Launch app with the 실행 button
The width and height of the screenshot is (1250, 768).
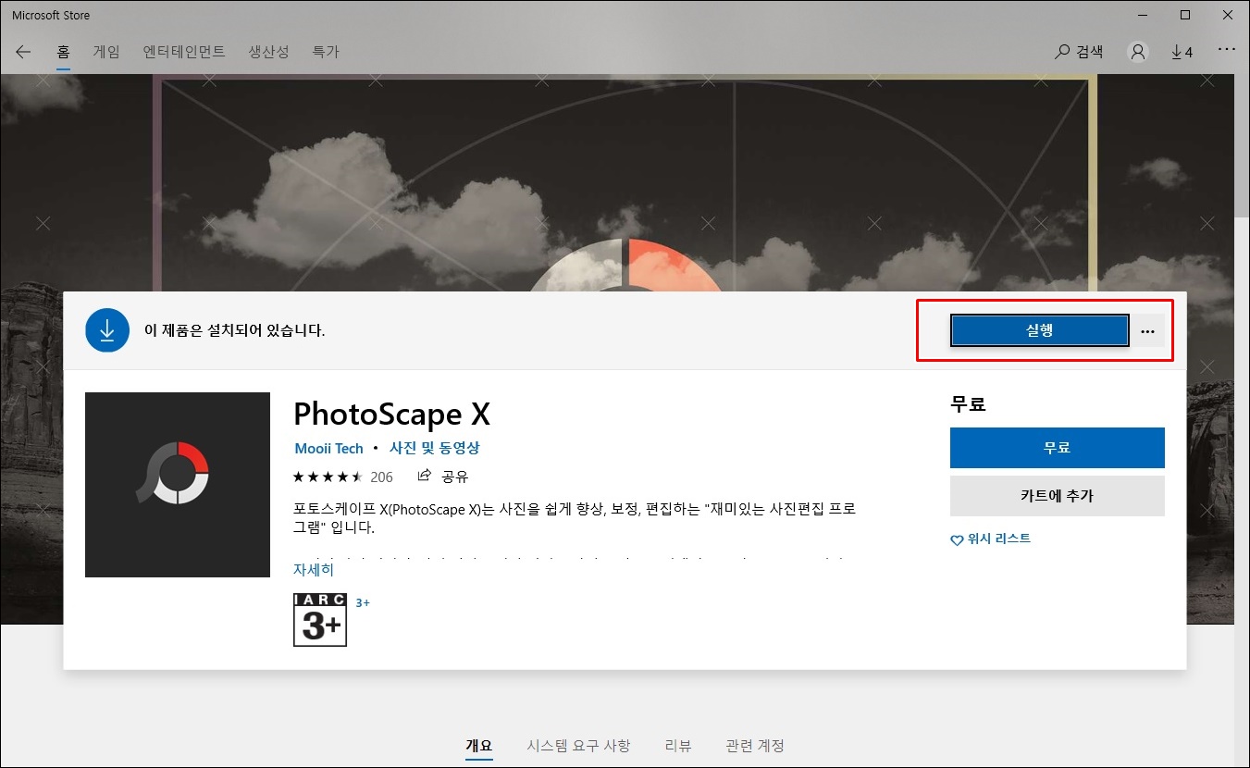point(1040,330)
